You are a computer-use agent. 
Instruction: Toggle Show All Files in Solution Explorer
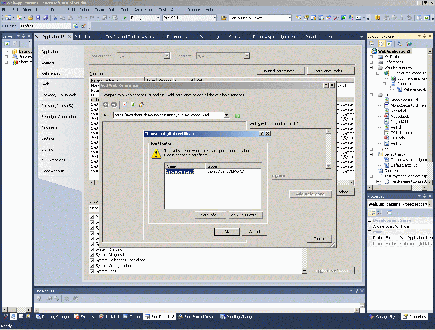(382, 44)
